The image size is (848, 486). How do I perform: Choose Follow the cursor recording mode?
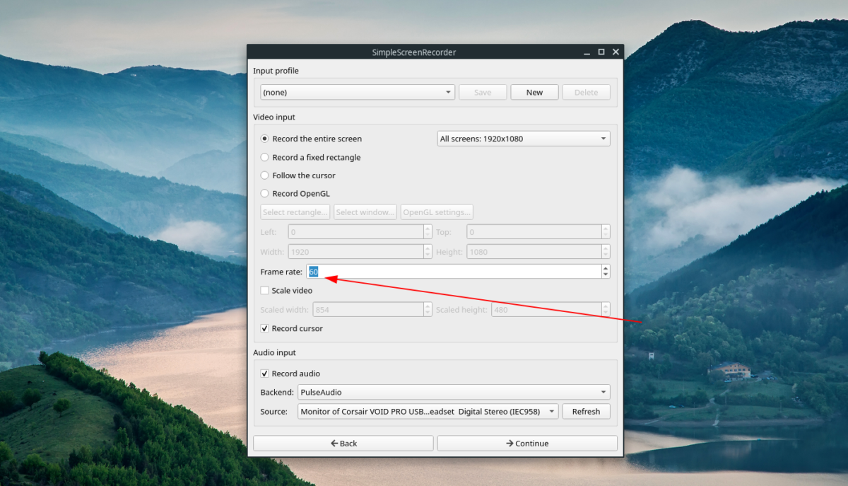click(298, 175)
